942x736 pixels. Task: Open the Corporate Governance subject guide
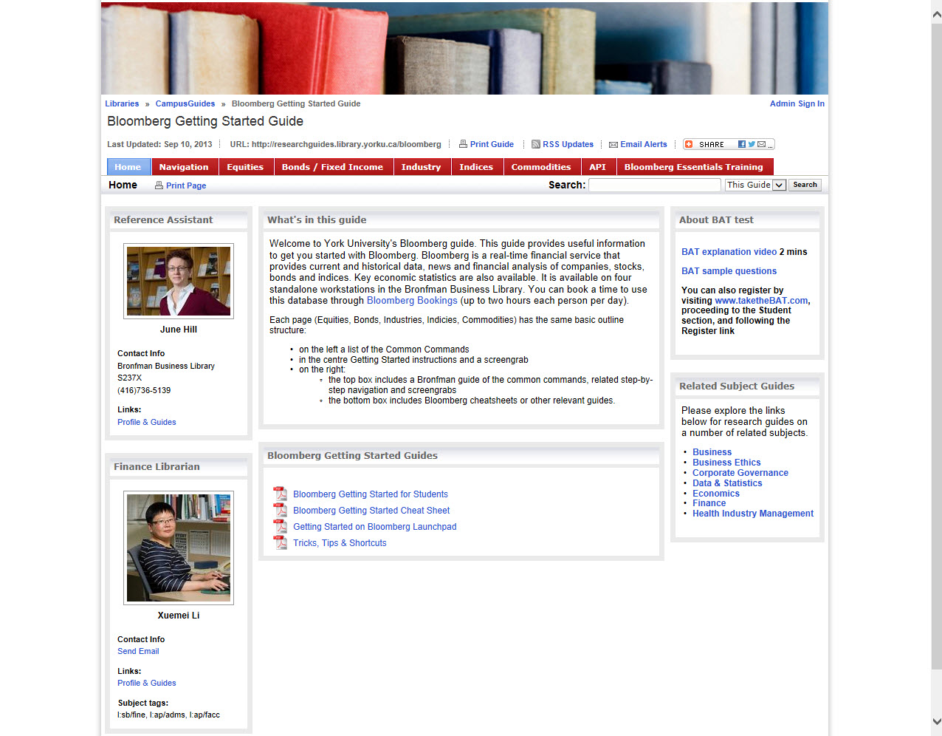(x=740, y=473)
